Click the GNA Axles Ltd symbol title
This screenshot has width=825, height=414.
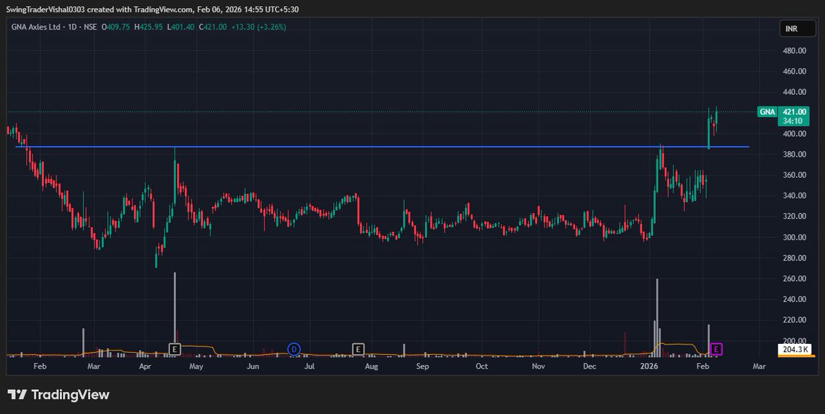click(35, 27)
